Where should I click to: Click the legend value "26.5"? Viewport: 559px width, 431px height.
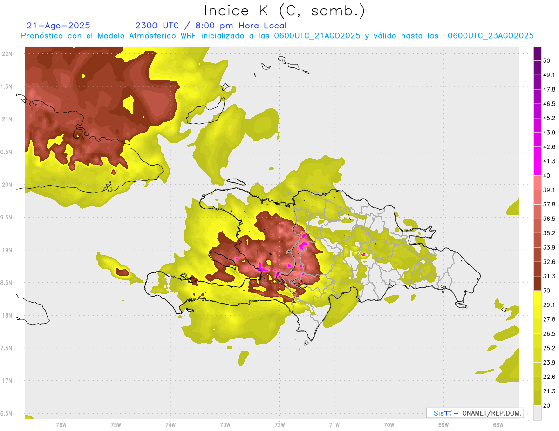549,334
